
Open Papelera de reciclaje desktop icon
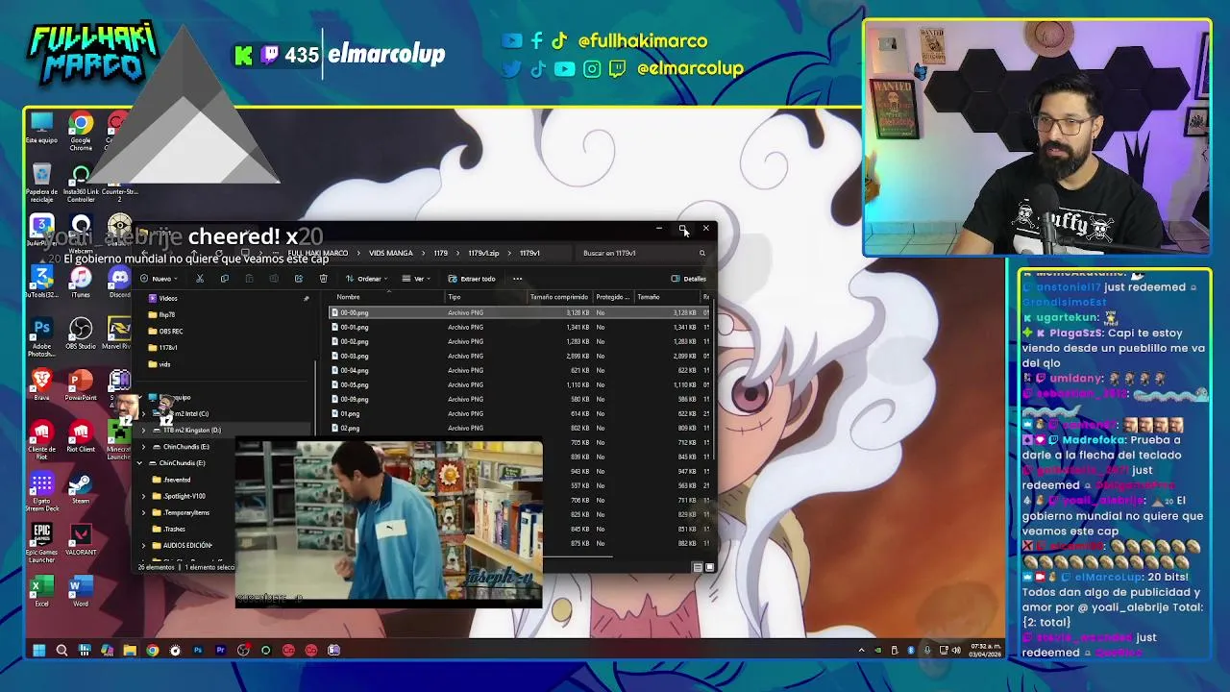tap(41, 181)
